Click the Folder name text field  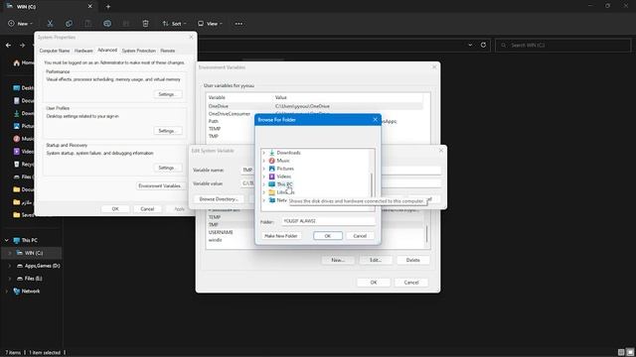(328, 221)
